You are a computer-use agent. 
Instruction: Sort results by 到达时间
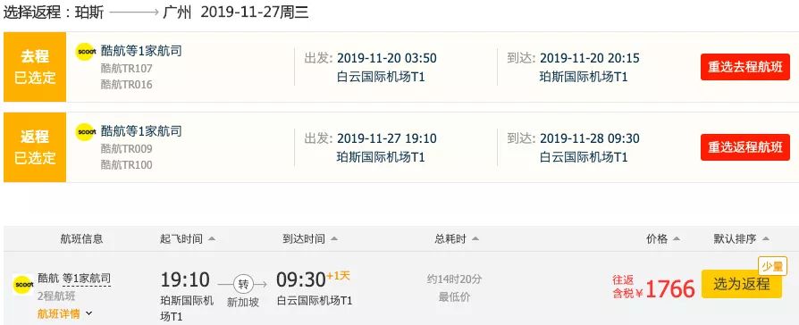[310, 238]
